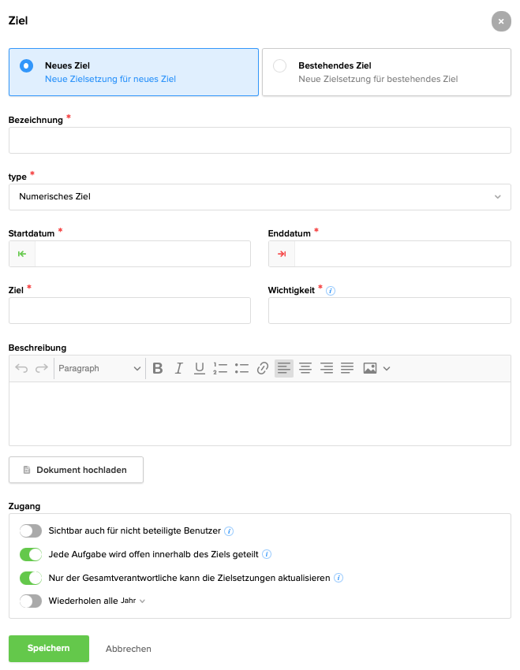Apply italic formatting in editor toolbar
520x670 pixels.
(x=179, y=368)
